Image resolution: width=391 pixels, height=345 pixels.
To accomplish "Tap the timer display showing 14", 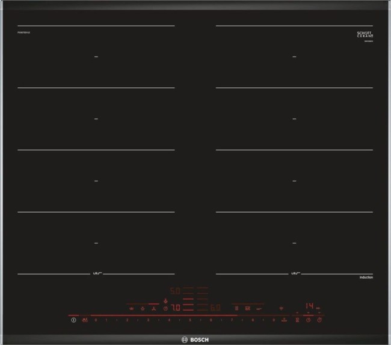I will coord(309,306).
